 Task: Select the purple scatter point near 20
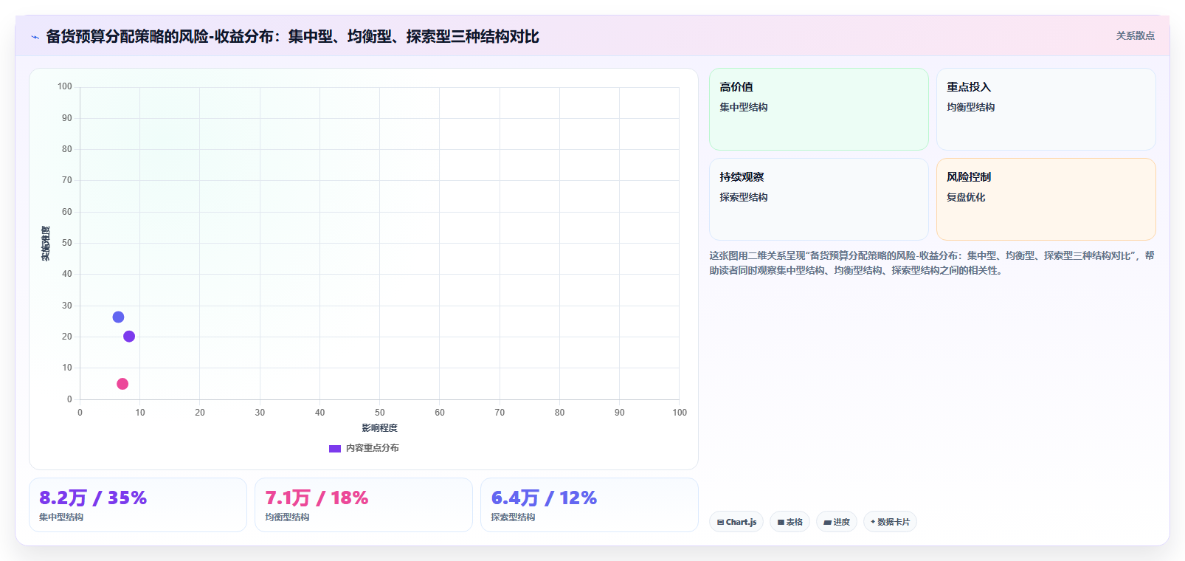pyautogui.click(x=129, y=337)
